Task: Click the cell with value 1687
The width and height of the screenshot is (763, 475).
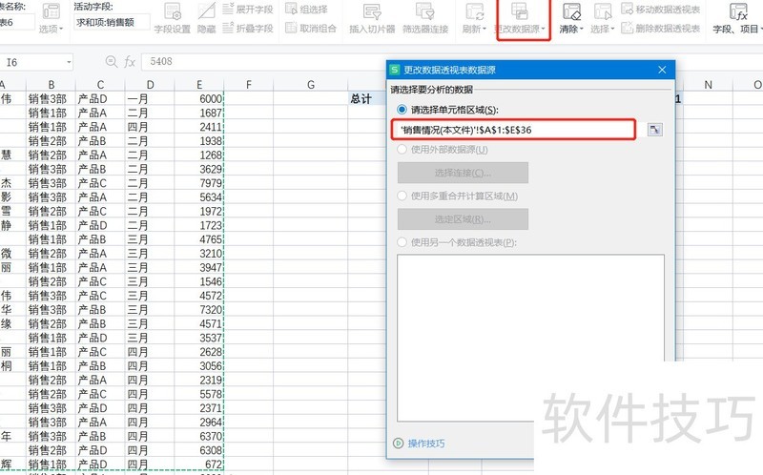Action: tap(199, 113)
